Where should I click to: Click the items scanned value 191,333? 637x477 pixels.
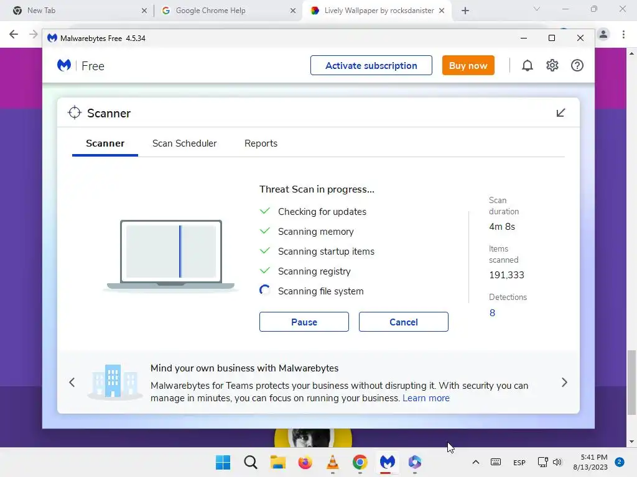(x=506, y=275)
